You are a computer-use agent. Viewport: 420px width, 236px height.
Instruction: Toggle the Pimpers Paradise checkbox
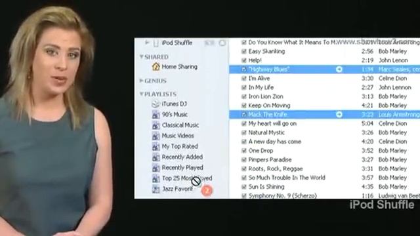tap(243, 160)
